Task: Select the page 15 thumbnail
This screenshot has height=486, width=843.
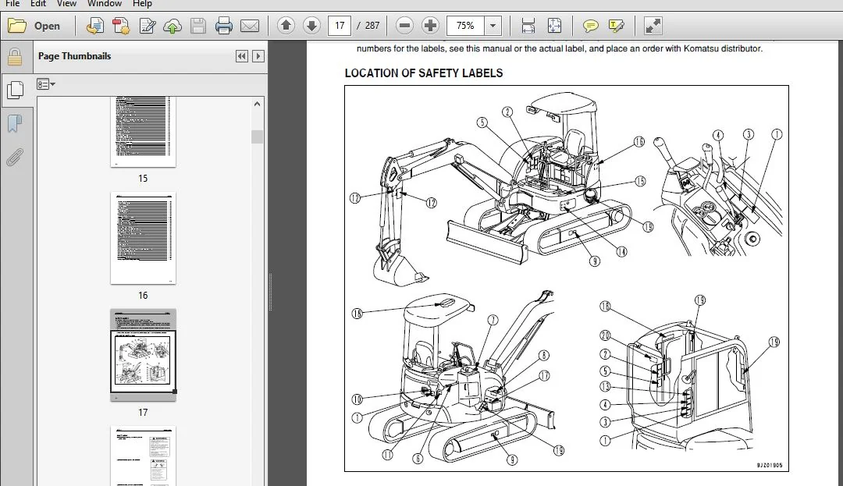Action: 143,132
